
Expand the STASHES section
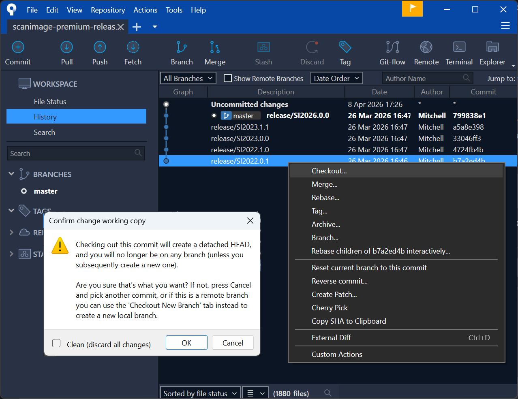(11, 254)
